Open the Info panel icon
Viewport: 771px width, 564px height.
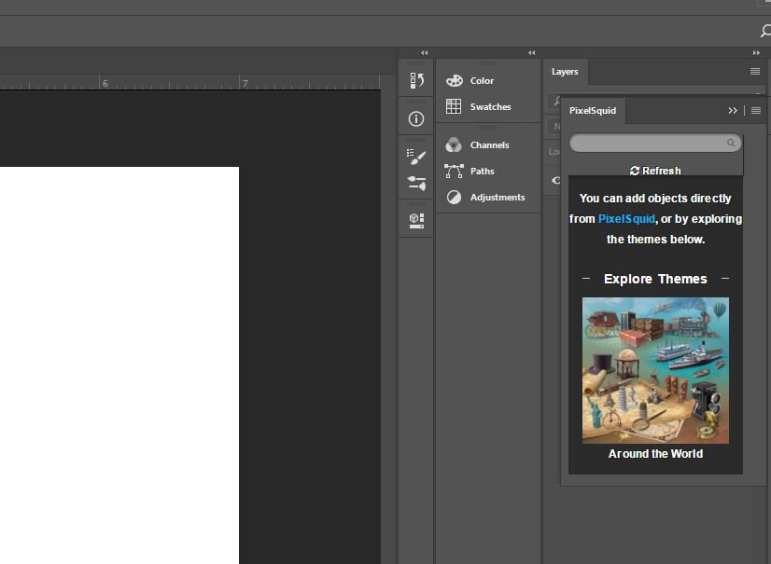pos(416,118)
